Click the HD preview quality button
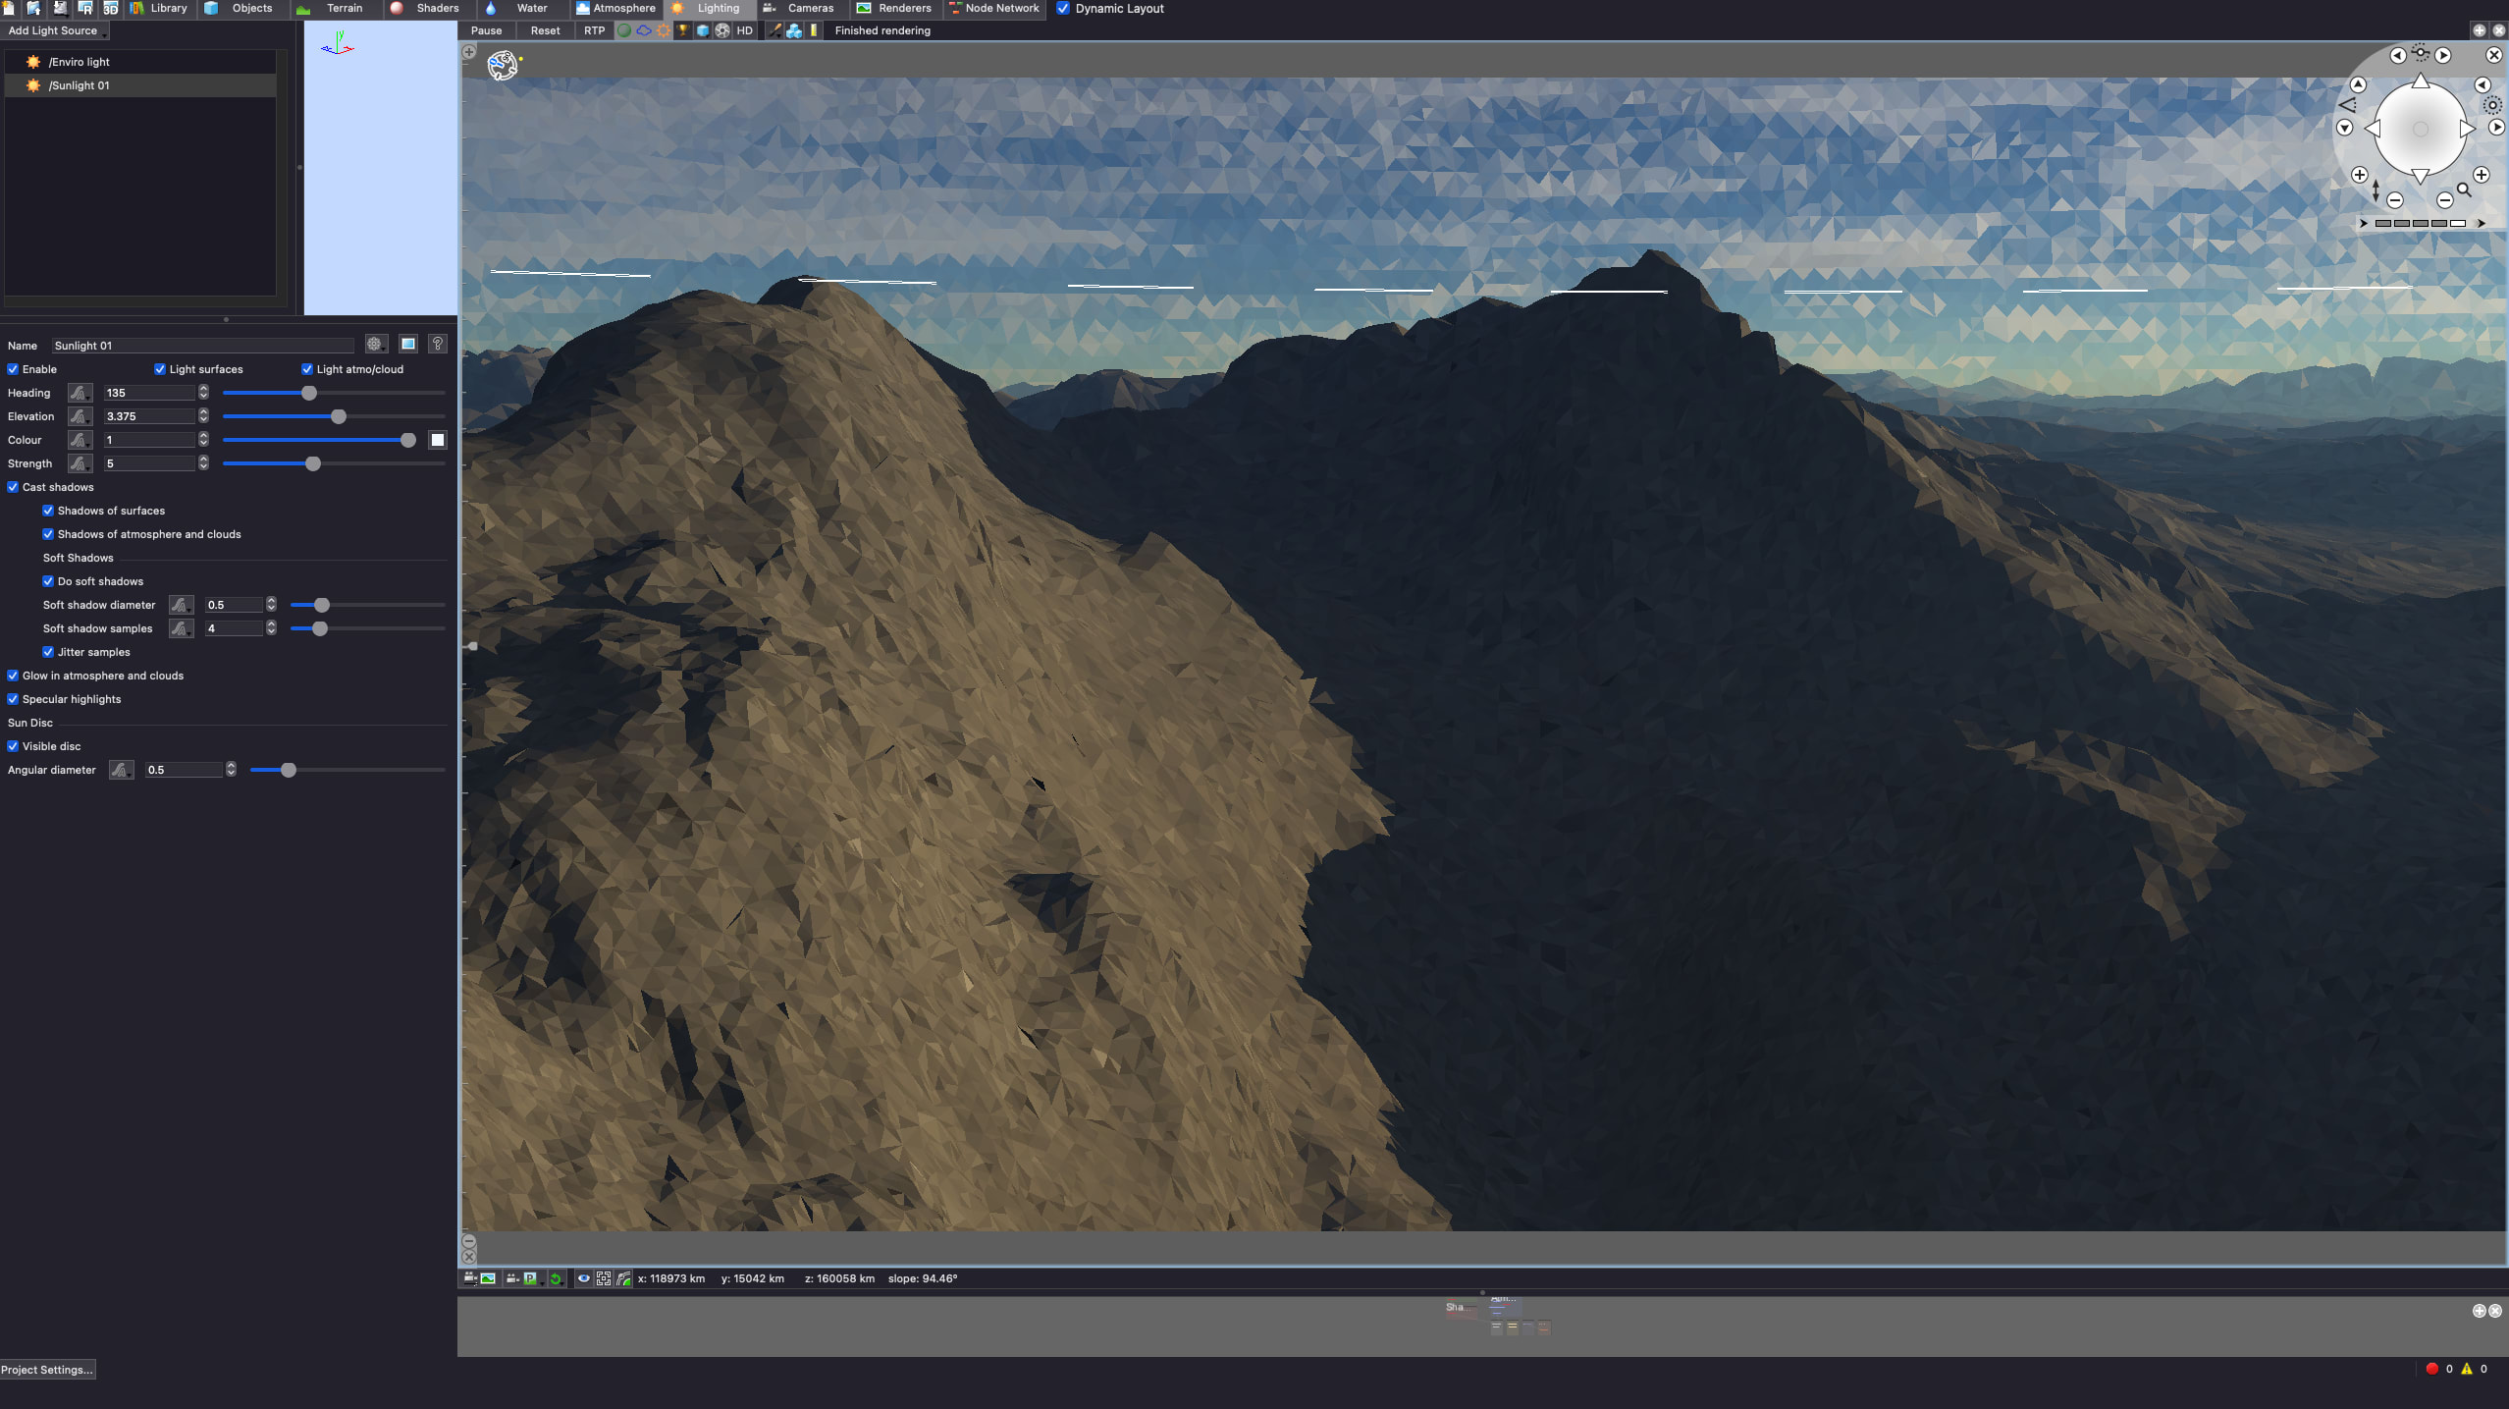 pos(744,30)
